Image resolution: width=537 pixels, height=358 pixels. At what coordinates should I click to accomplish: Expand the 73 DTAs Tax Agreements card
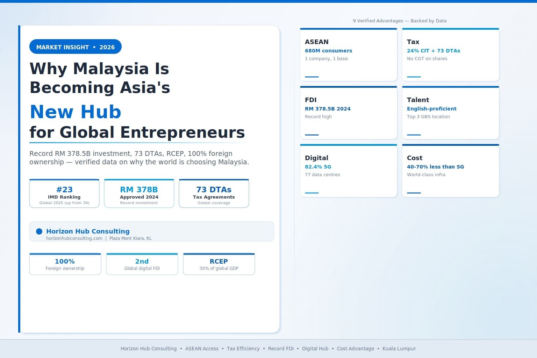tap(214, 193)
